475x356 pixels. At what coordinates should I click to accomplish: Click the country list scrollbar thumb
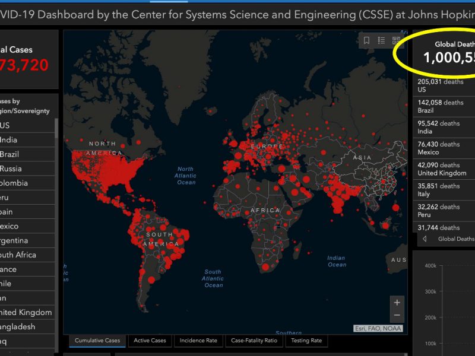(x=56, y=128)
